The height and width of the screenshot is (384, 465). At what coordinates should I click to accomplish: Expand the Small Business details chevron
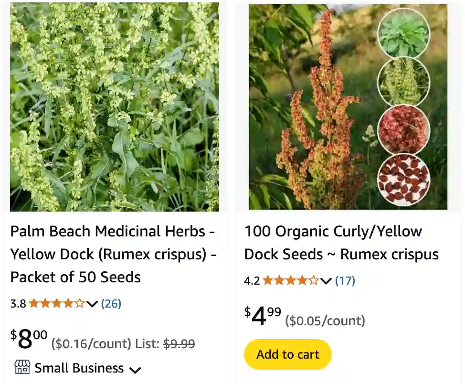click(x=135, y=369)
